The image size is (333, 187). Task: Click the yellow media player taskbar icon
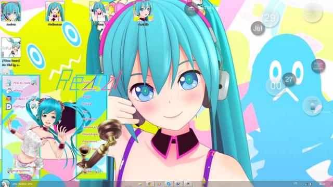click(159, 184)
